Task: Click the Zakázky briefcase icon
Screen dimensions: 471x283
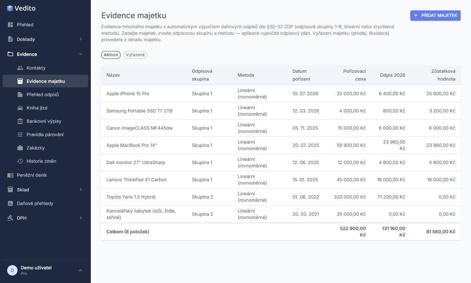Action: (x=20, y=148)
